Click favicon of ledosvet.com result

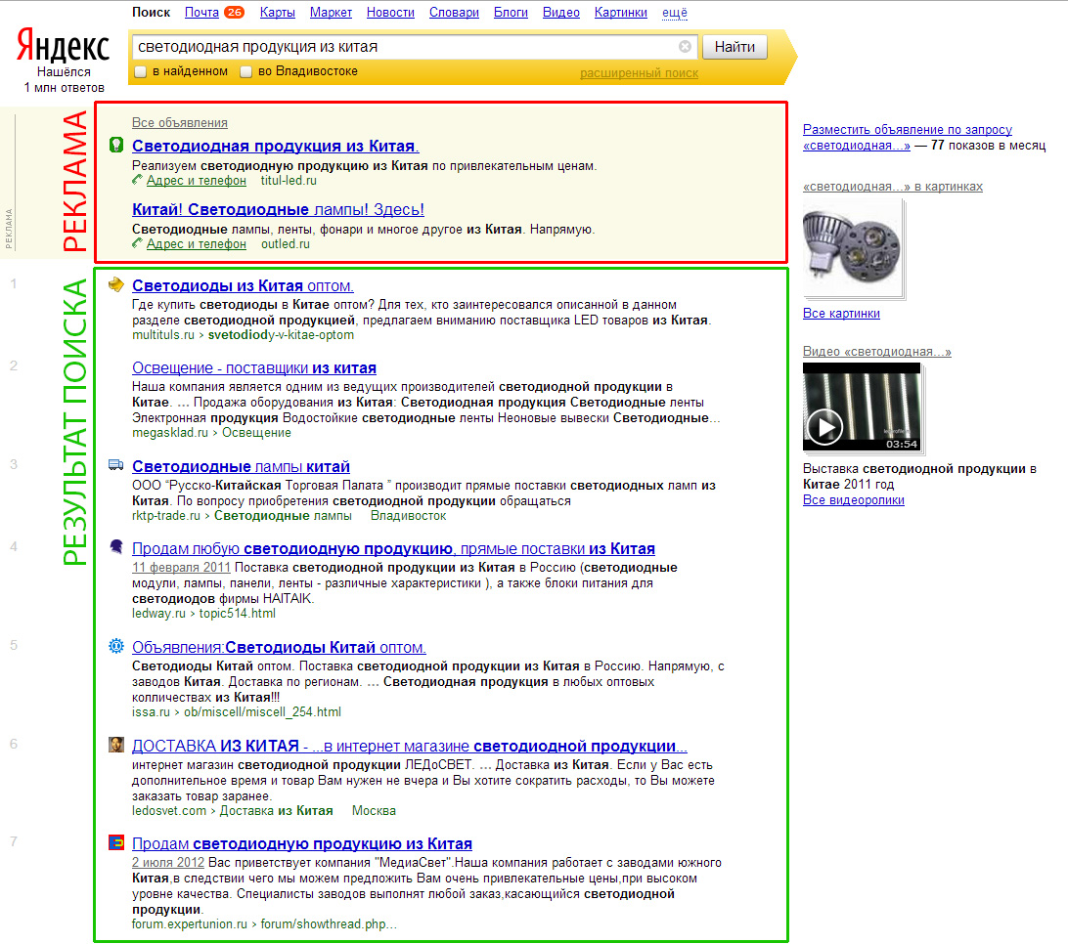116,745
